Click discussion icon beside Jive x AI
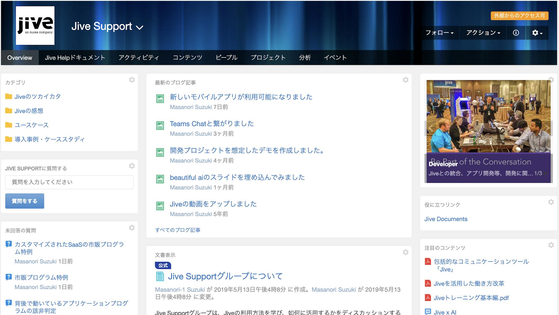 pos(428,312)
